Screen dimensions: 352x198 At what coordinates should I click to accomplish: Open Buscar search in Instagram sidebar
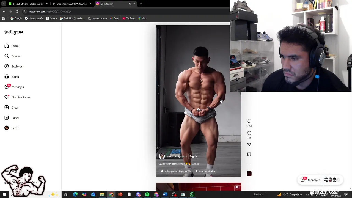[12, 56]
